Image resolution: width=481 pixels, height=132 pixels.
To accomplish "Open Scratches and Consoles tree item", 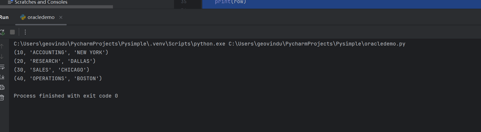I will pyautogui.click(x=41, y=2).
